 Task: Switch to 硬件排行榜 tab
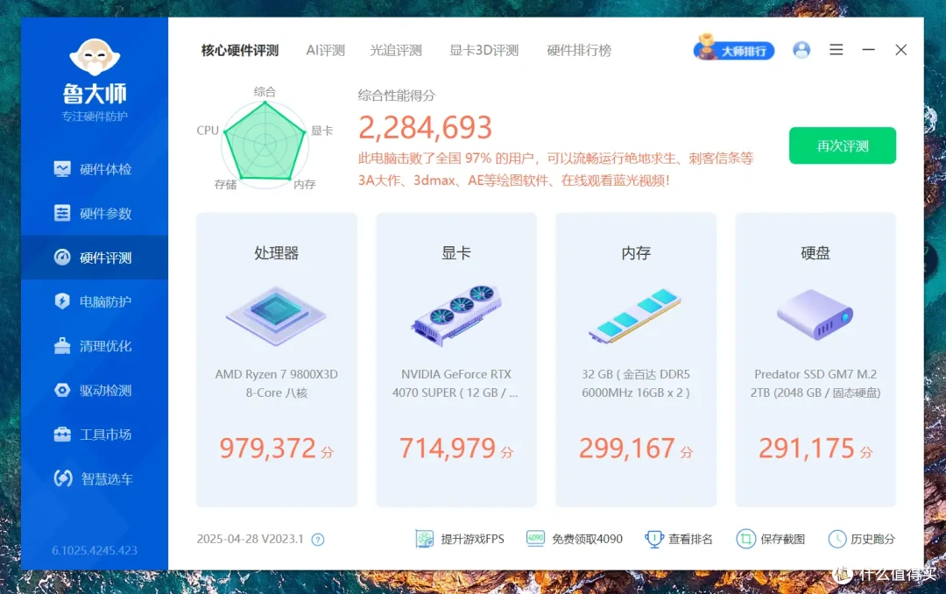click(579, 50)
